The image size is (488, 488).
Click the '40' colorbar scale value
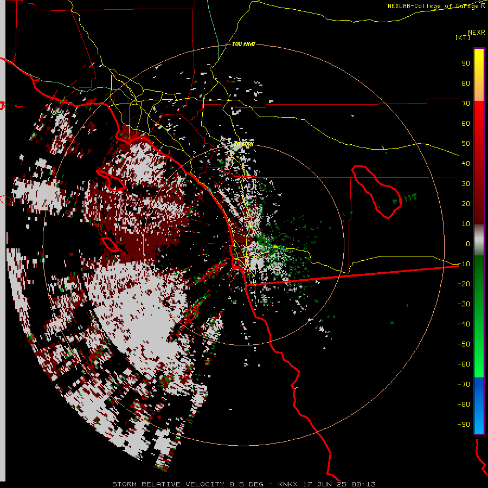pyautogui.click(x=466, y=164)
